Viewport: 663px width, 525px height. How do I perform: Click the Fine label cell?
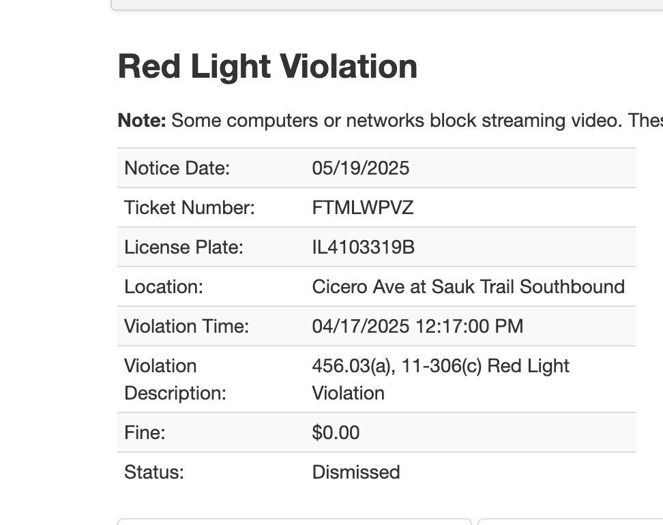tap(145, 432)
